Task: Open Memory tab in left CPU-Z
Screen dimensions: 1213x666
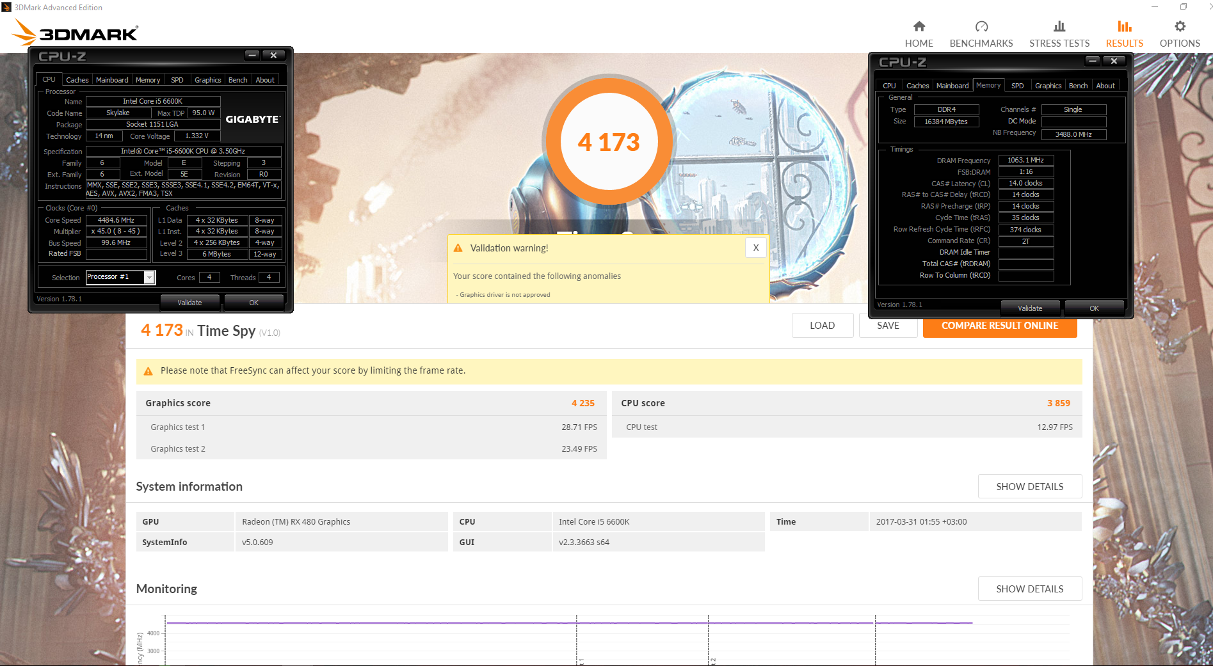Action: [148, 80]
